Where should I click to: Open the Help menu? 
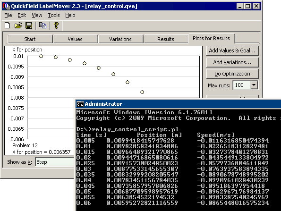pyautogui.click(x=70, y=16)
